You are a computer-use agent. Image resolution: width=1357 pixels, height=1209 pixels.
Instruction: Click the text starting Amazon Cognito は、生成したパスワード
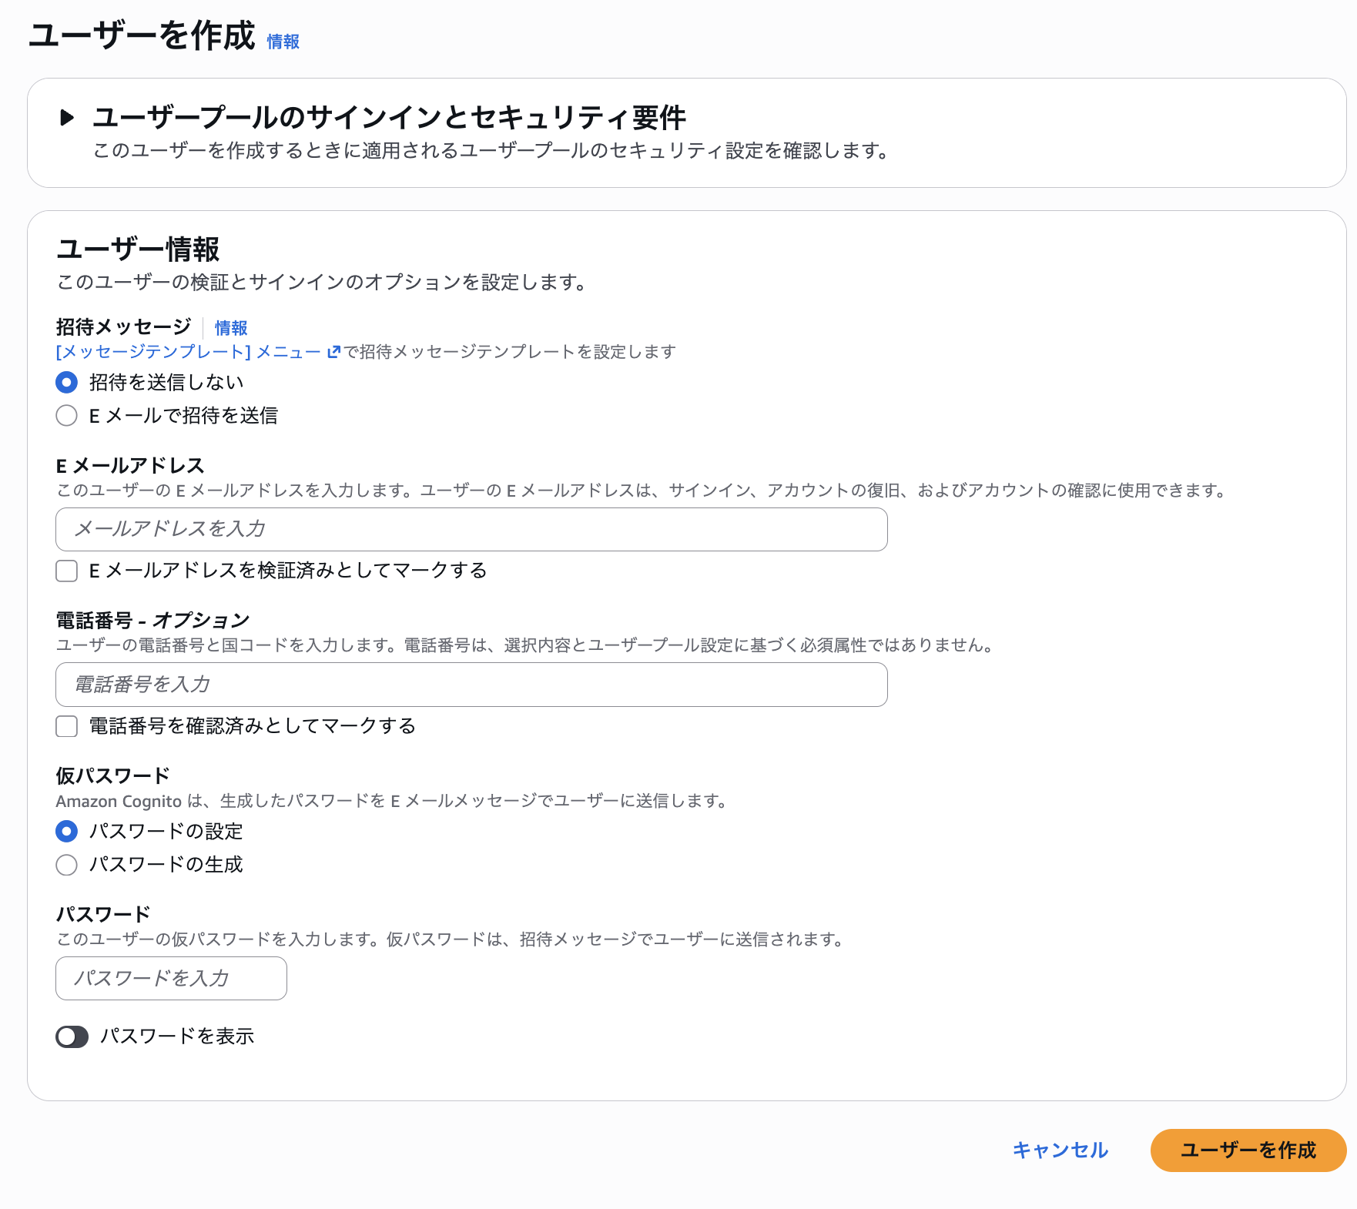(x=393, y=801)
